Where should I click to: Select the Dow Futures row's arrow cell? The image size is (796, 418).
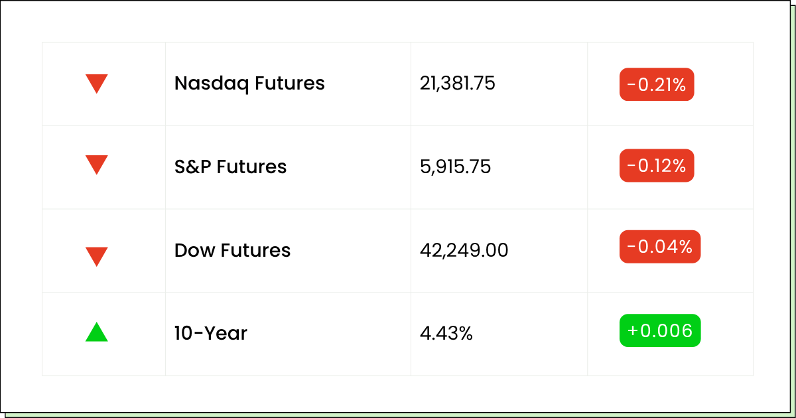[104, 251]
